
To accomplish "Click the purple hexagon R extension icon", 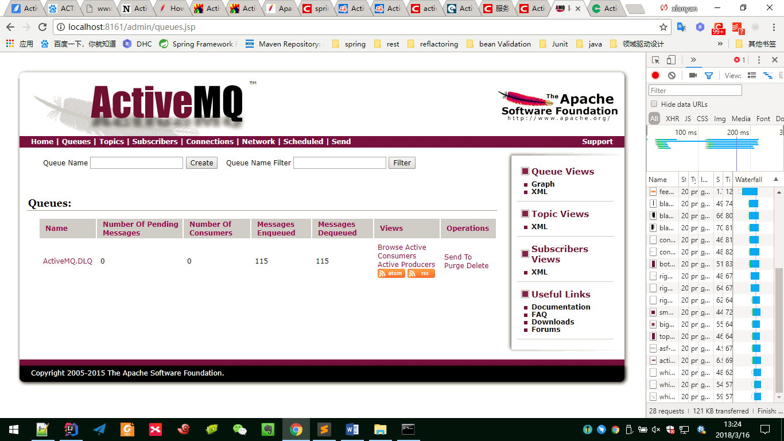I will pyautogui.click(x=700, y=27).
